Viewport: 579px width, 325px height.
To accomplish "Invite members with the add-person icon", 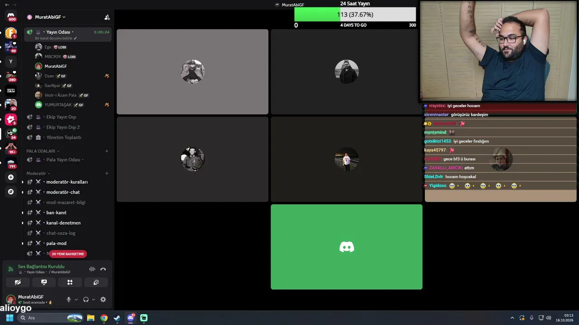I will [107, 17].
